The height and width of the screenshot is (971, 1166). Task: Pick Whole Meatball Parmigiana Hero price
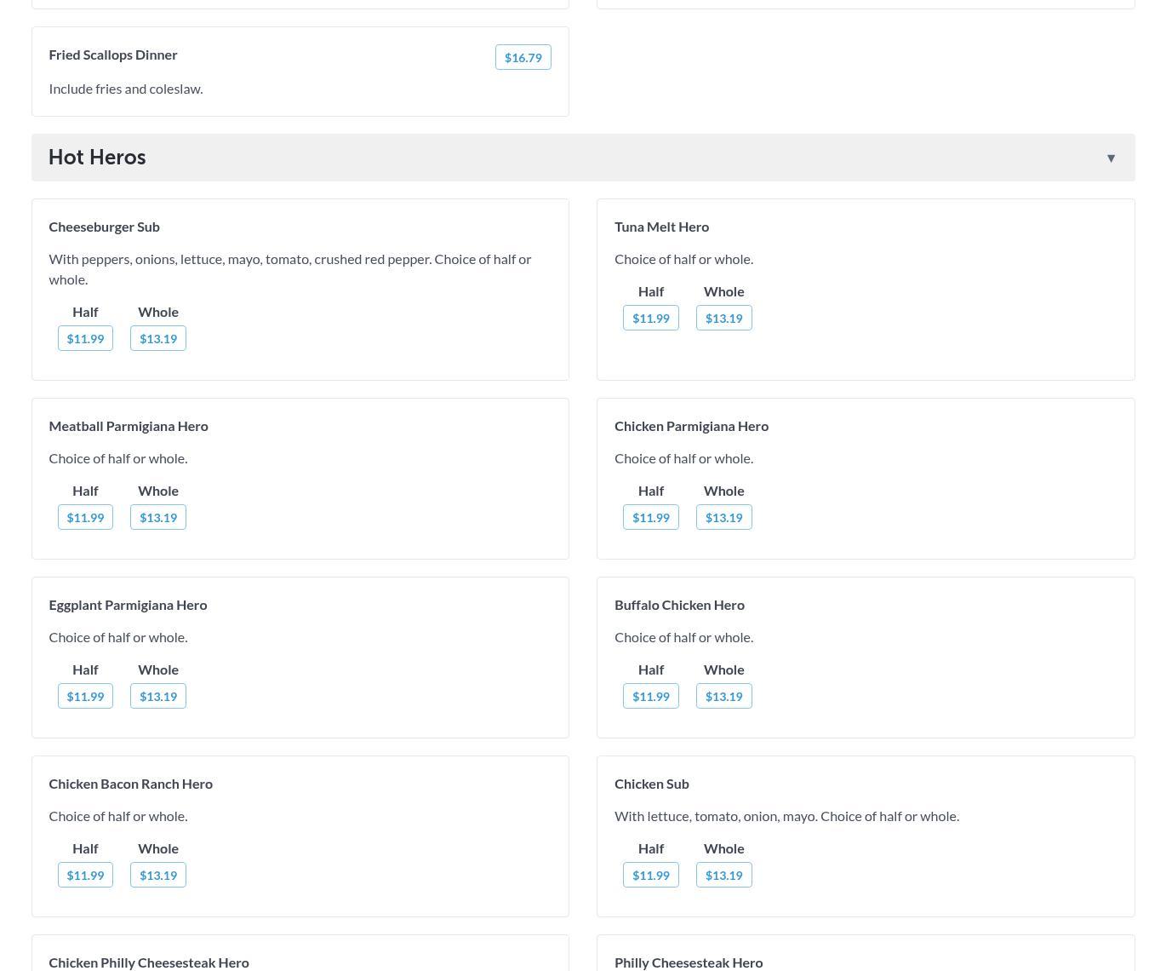[158, 518]
